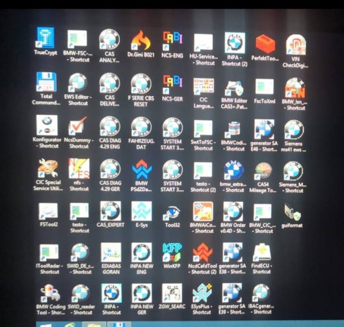Open testo - Shortcut (2) icon

203,171
